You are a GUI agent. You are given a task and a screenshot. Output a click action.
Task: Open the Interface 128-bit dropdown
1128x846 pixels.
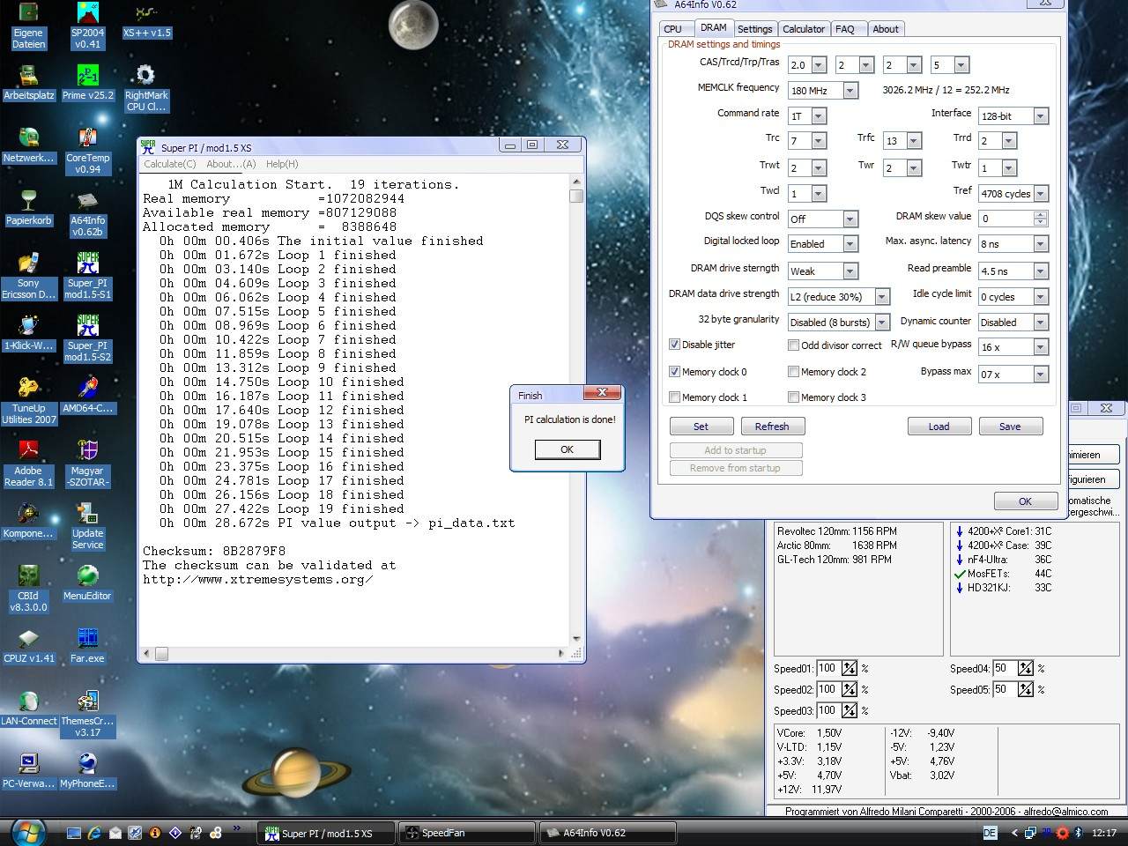1041,116
